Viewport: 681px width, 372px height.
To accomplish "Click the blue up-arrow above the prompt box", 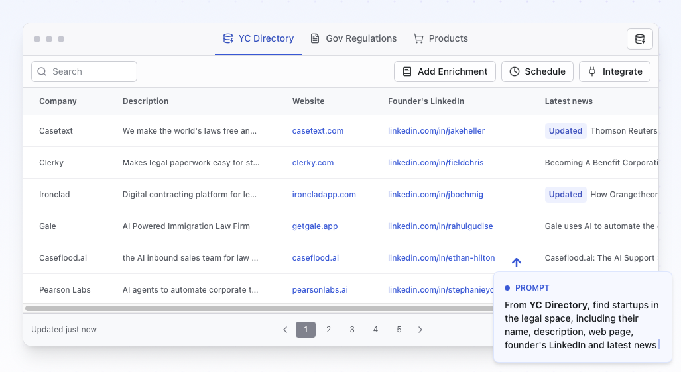I will (x=517, y=262).
